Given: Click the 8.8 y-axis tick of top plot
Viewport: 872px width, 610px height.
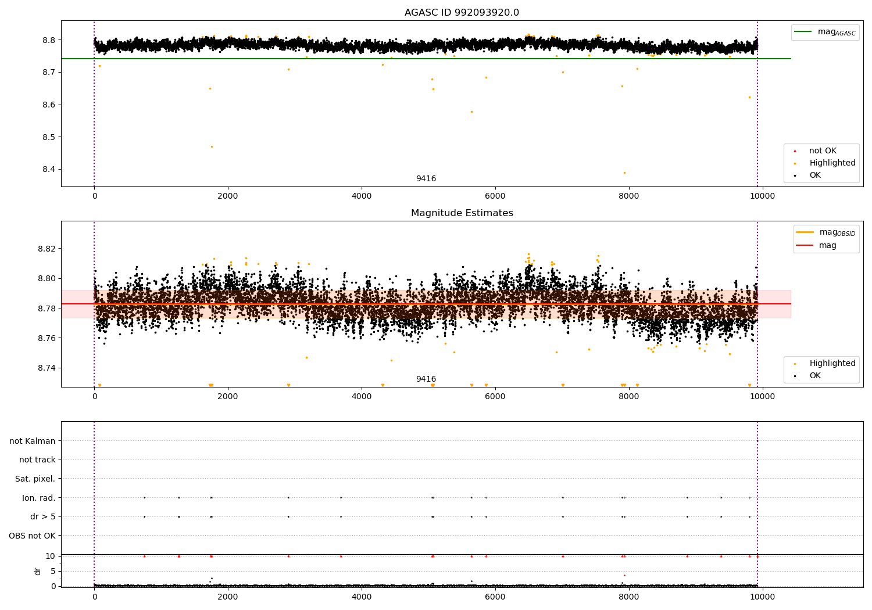Looking at the screenshot, I should pos(49,40).
